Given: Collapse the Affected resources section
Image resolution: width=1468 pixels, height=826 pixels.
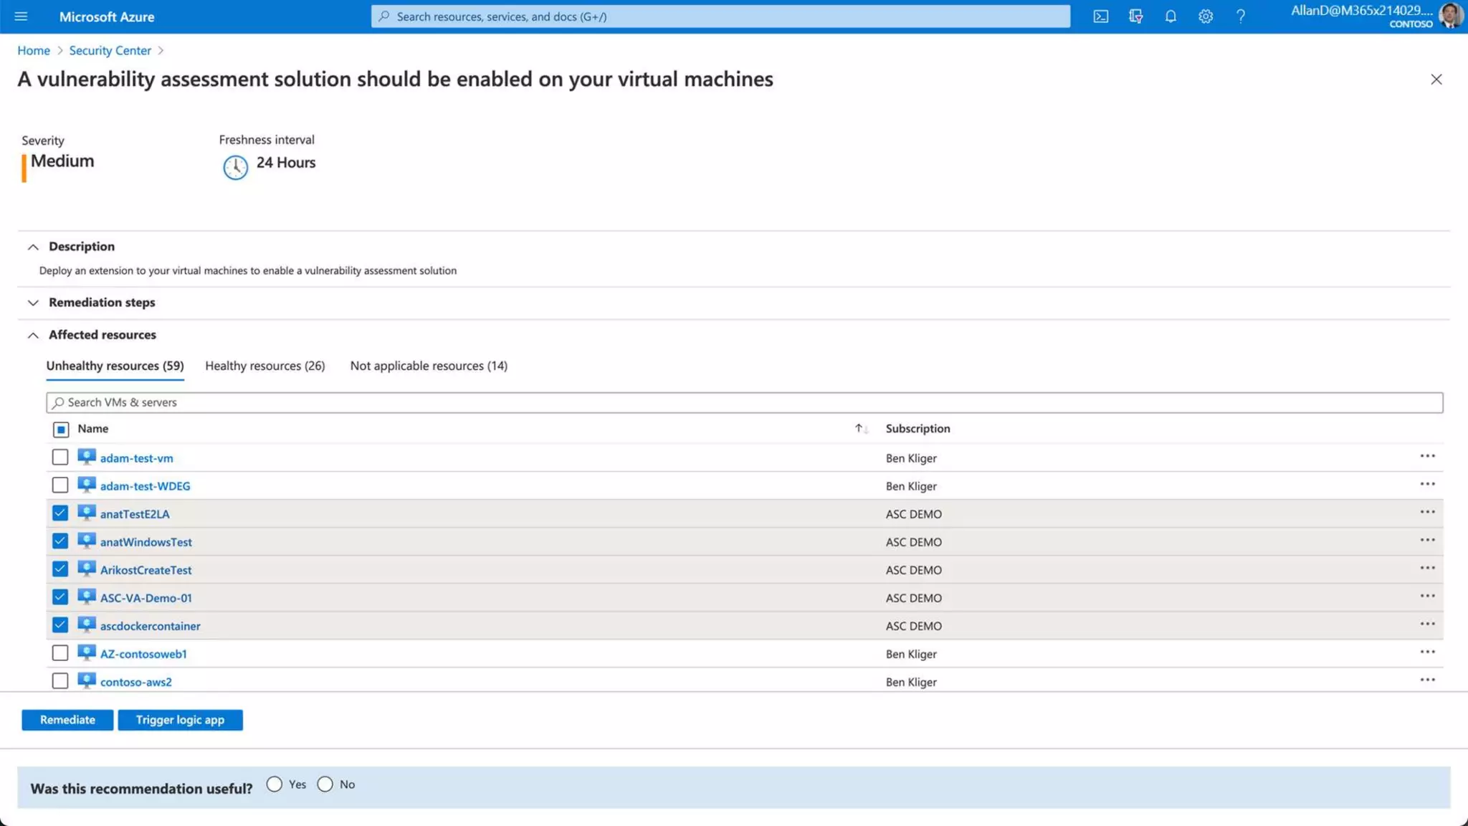Looking at the screenshot, I should pos(102,335).
